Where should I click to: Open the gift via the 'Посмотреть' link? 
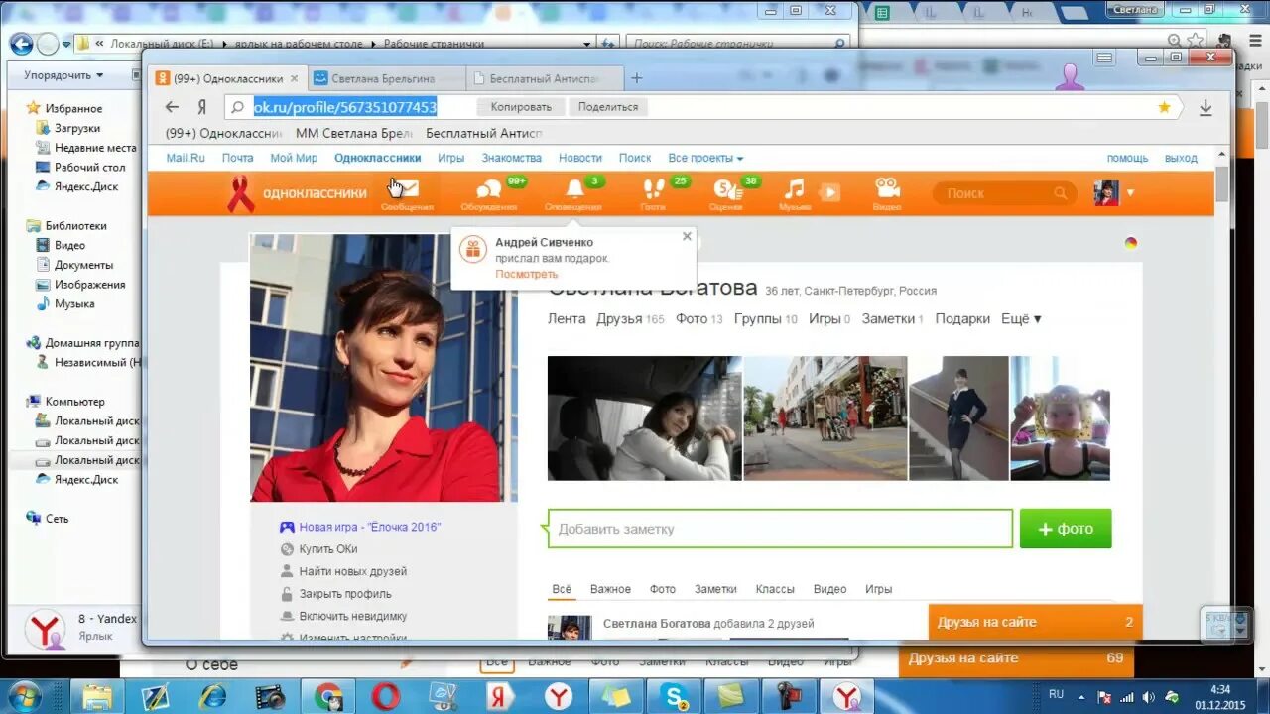tap(526, 274)
